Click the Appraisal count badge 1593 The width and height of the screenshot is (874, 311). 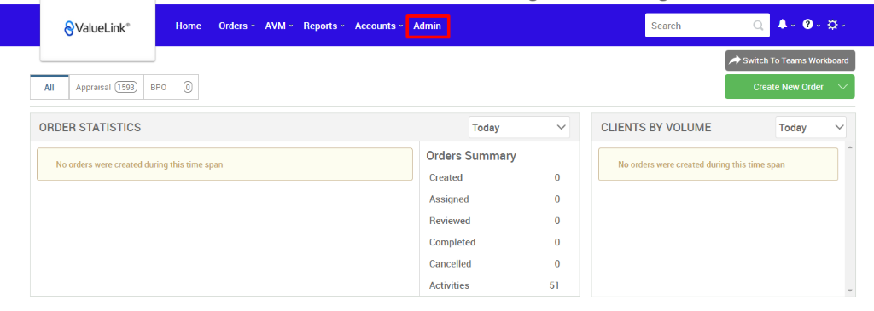[x=126, y=88]
